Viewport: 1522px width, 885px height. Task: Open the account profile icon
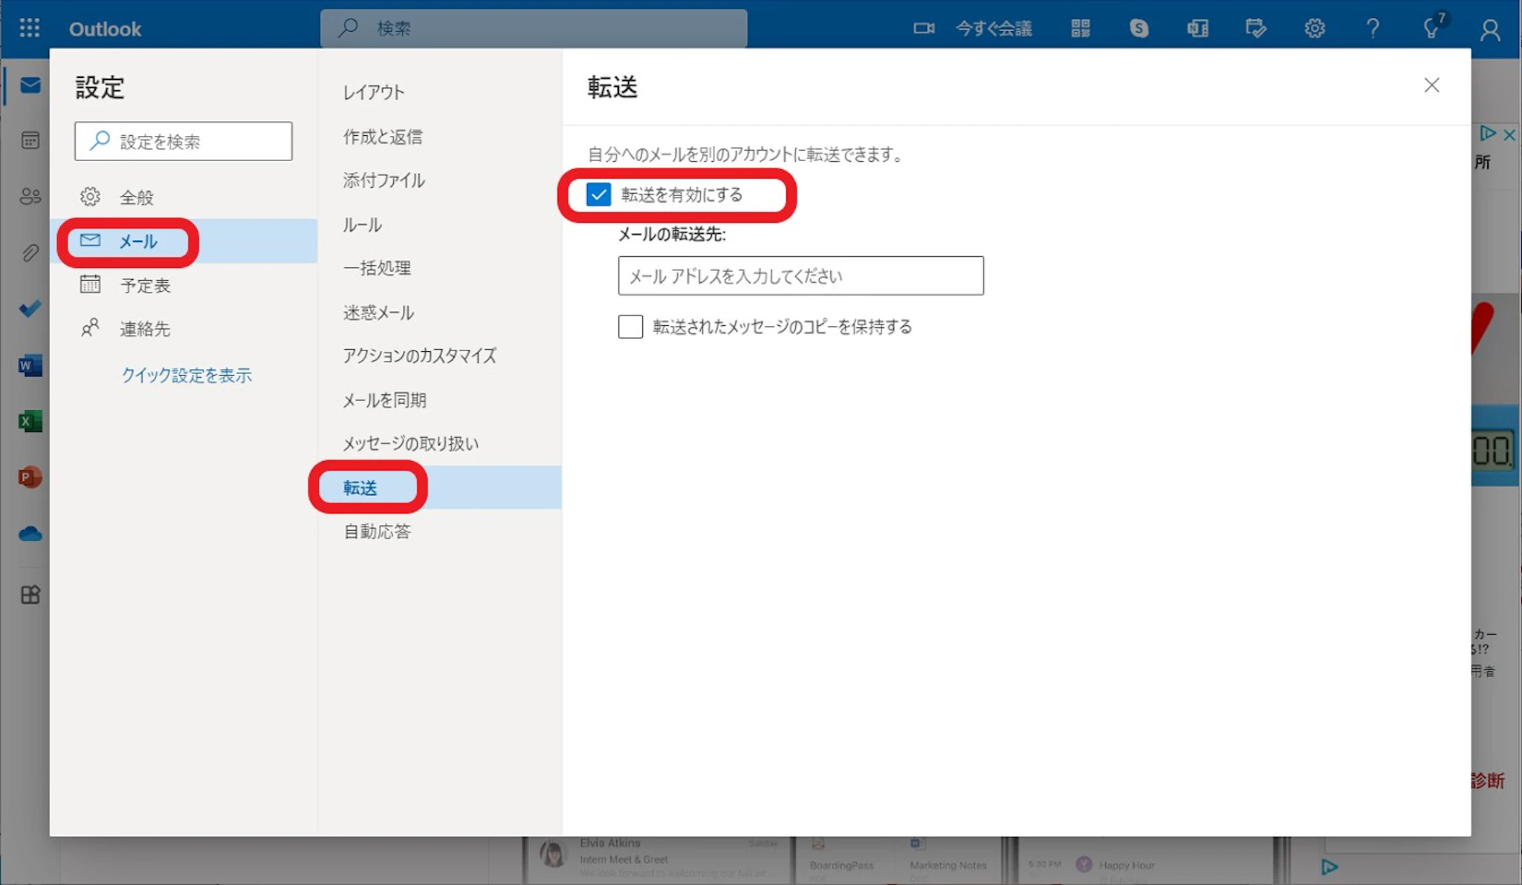[x=1489, y=30]
